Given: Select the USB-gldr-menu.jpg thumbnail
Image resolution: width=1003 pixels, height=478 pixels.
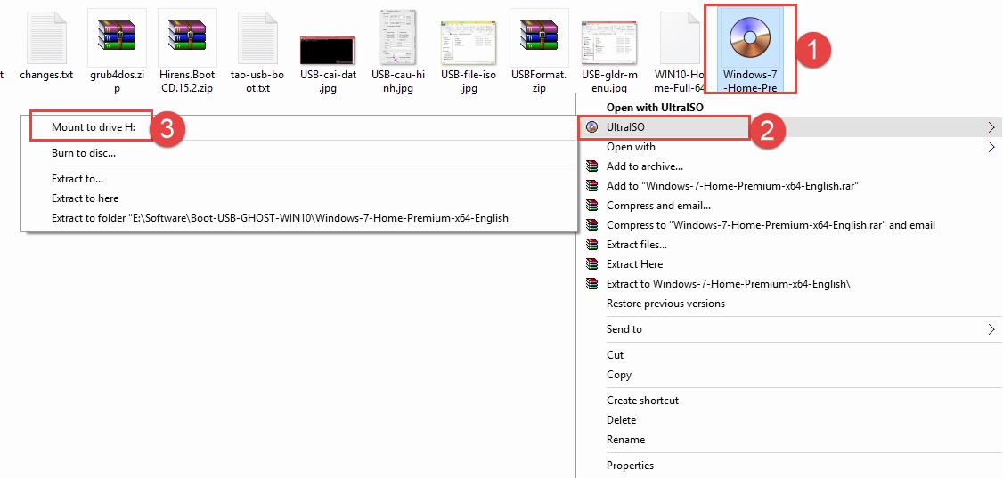Looking at the screenshot, I should click(x=608, y=42).
